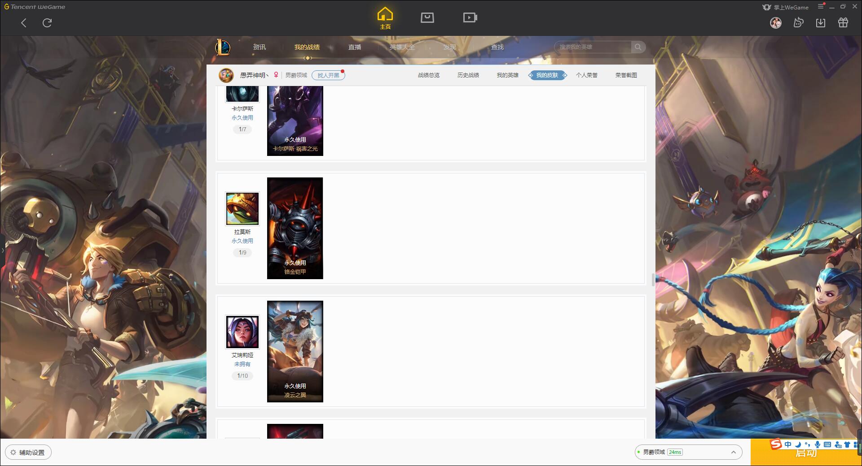Open the 发现 tab
Image resolution: width=862 pixels, height=466 pixels.
click(450, 47)
